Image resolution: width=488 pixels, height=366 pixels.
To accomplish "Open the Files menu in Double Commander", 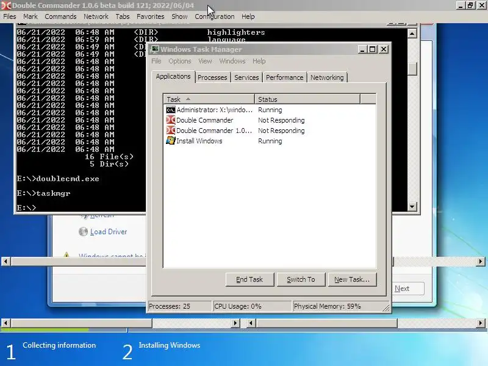I will pyautogui.click(x=10, y=16).
